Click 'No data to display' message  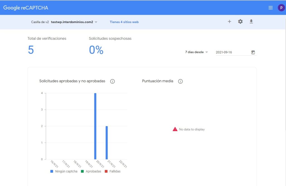(x=192, y=129)
